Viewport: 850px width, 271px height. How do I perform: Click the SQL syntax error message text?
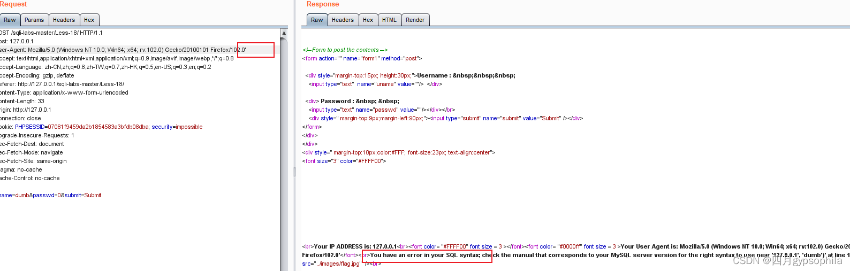(610, 255)
